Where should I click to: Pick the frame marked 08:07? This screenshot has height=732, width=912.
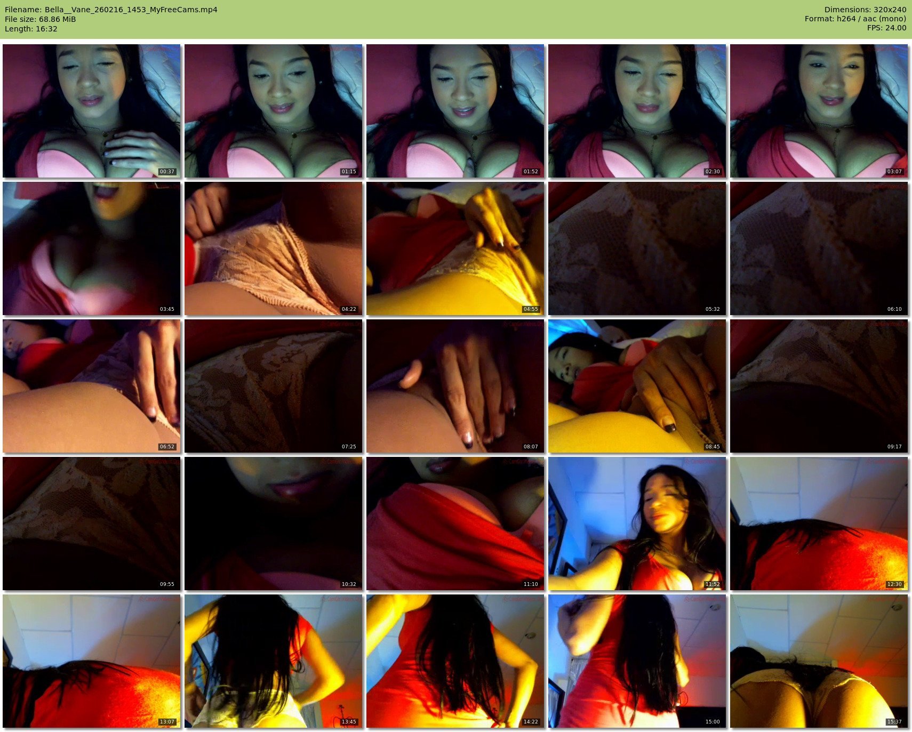tap(455, 386)
